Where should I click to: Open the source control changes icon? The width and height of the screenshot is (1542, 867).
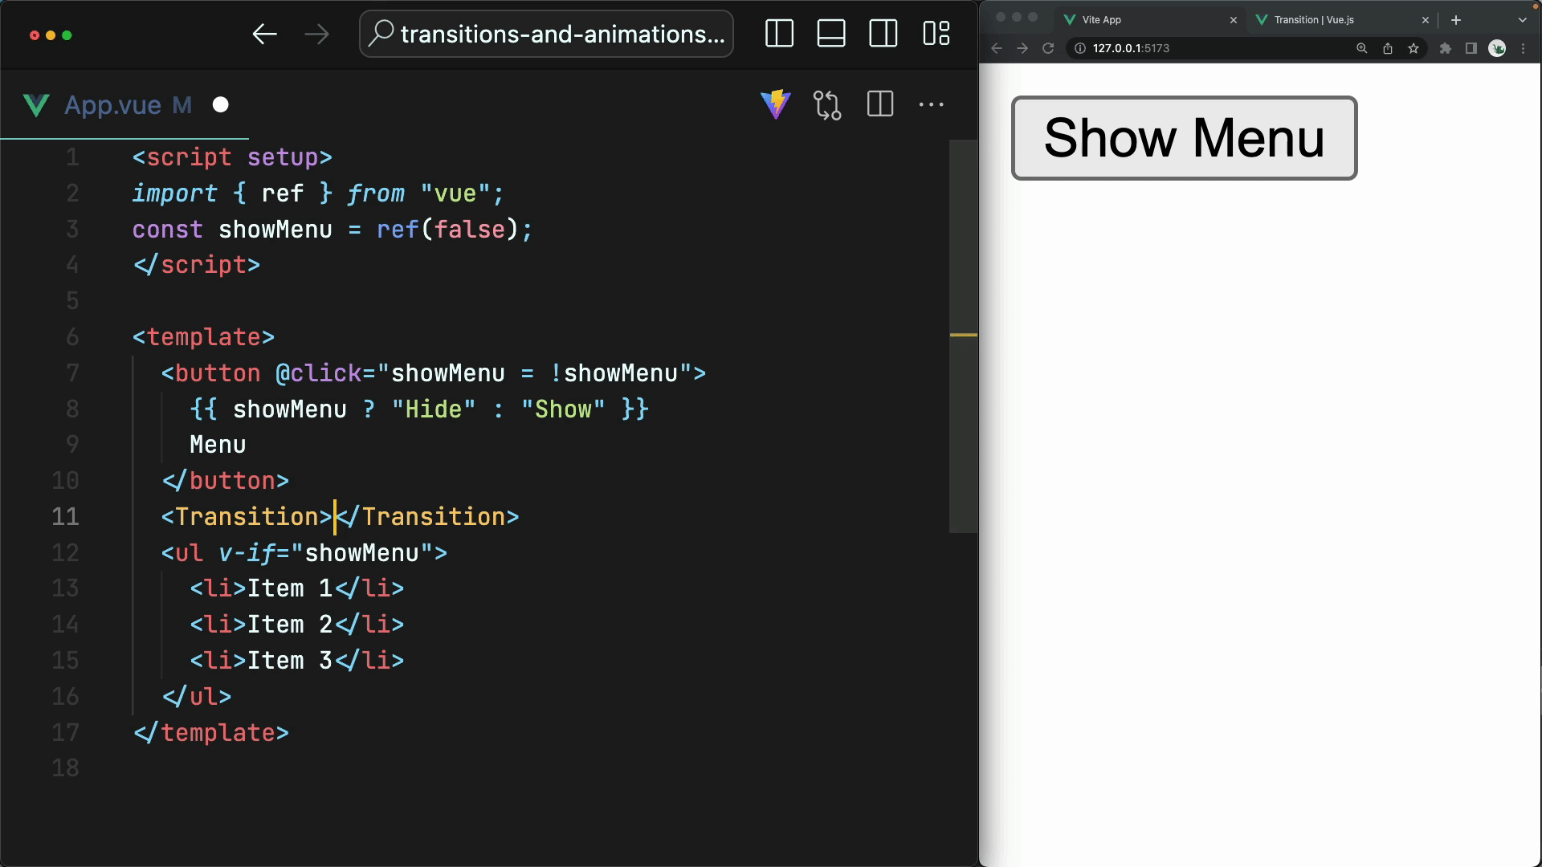(x=827, y=104)
